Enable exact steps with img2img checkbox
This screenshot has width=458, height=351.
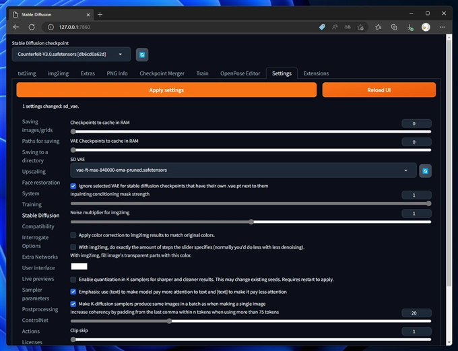point(73,247)
